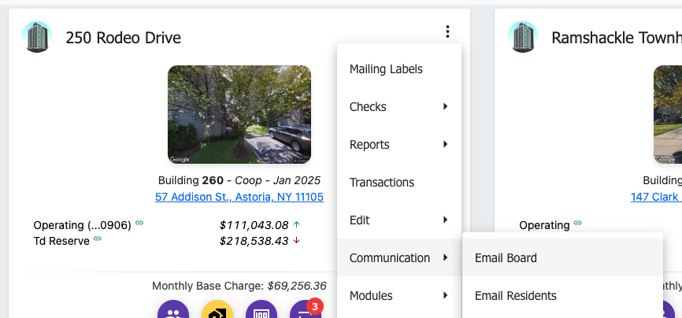The image size is (682, 318).
Task: Click the 250 Rodeo Drive building avatar icon
Action: click(37, 37)
